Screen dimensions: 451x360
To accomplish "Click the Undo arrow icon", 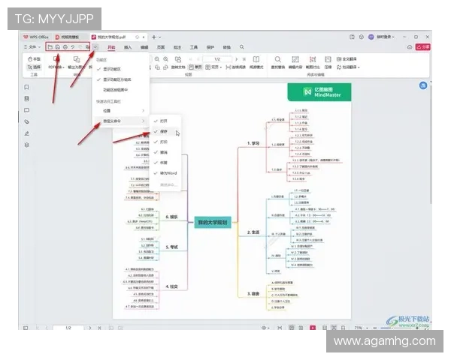I will pos(73,47).
